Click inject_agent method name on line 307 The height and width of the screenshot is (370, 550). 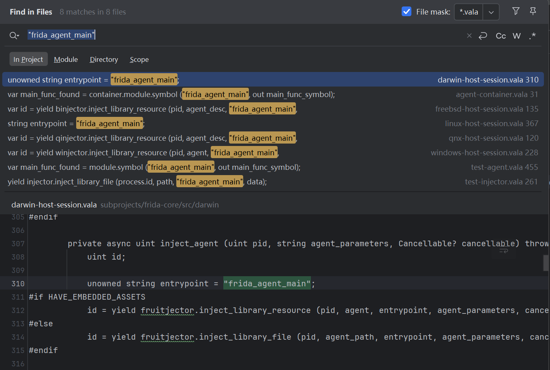click(x=189, y=243)
